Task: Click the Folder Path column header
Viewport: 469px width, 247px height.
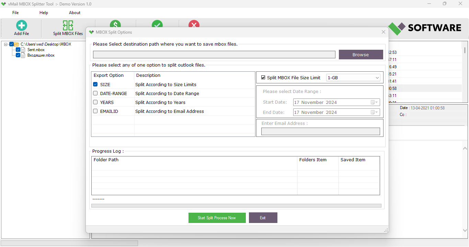Action: click(x=106, y=160)
